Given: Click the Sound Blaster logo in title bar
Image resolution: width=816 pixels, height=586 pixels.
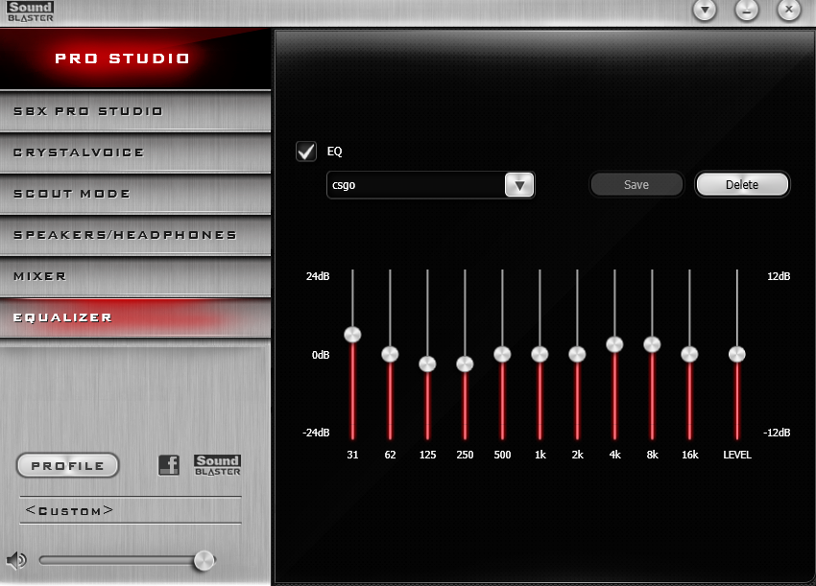Looking at the screenshot, I should [x=30, y=12].
